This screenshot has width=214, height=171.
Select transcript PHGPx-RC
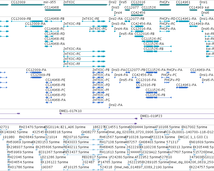(x=165, y=26)
